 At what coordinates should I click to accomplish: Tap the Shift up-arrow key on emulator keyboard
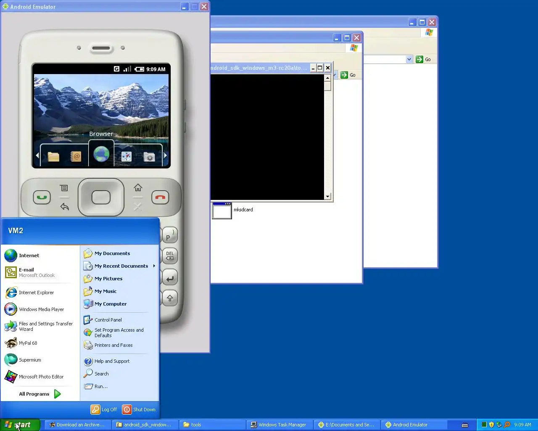pyautogui.click(x=170, y=298)
